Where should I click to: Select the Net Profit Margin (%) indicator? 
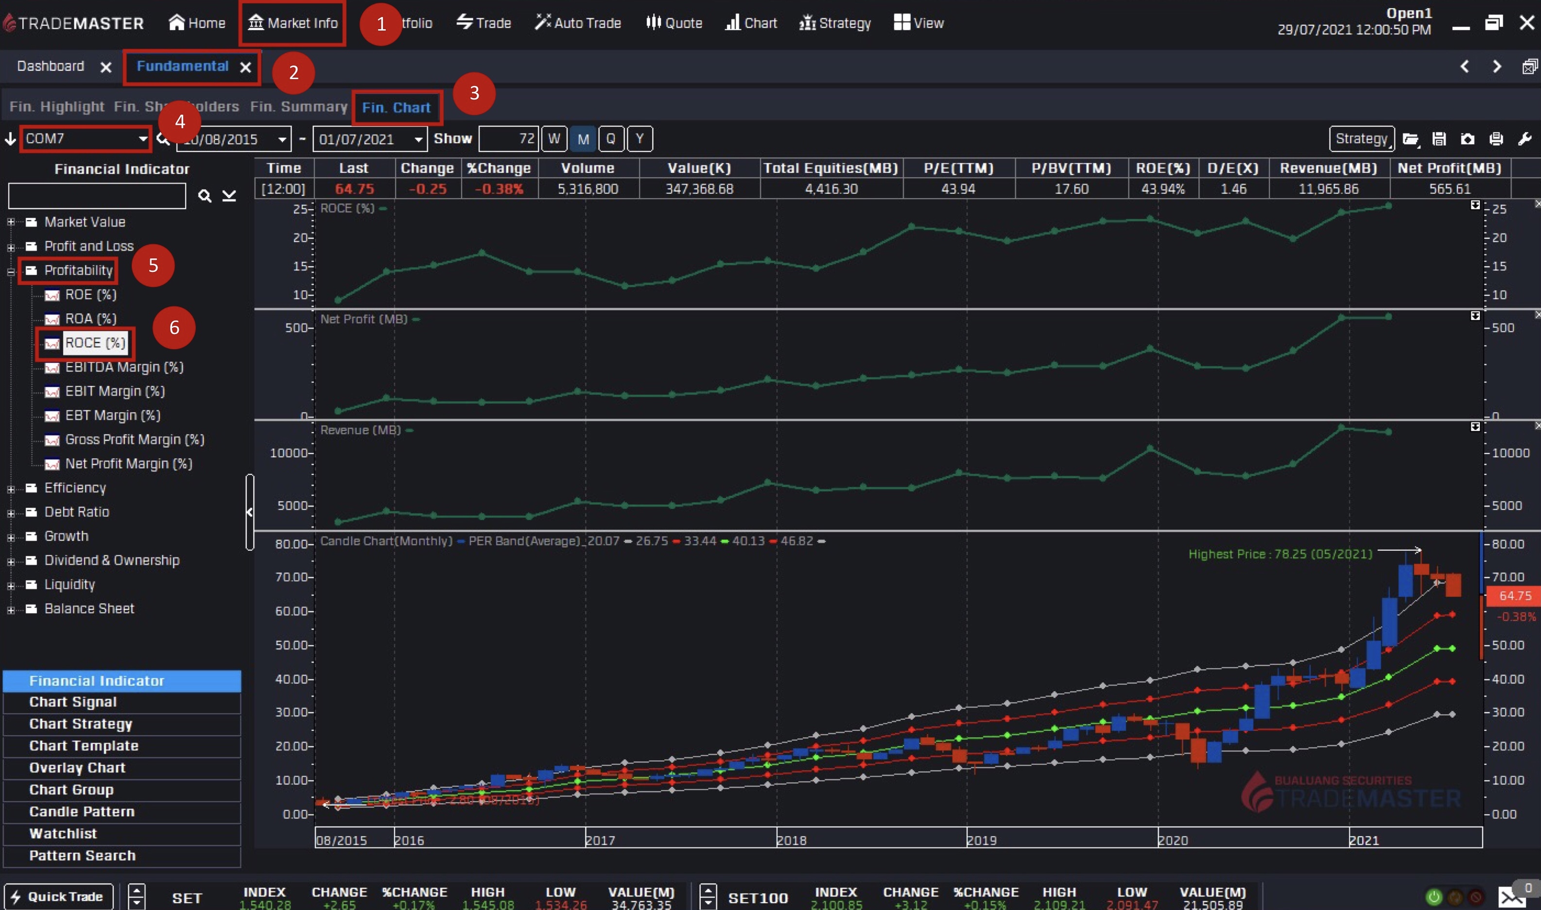(x=128, y=464)
